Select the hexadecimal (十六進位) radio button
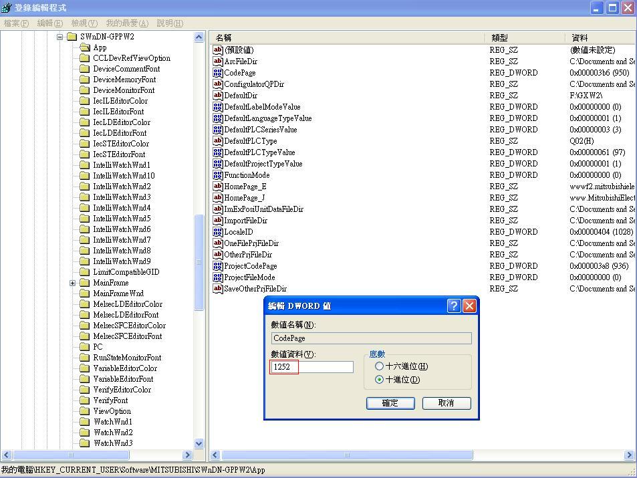Screen dimensions: 637x478 pos(380,366)
